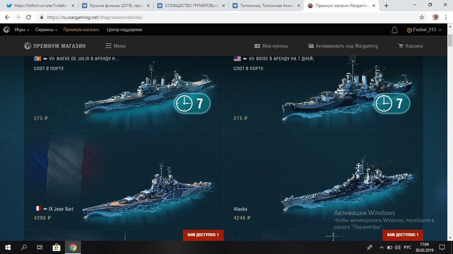This screenshot has width=453, height=254.
Task: Click the page vertical scrollbar thumb
Action: (x=450, y=40)
